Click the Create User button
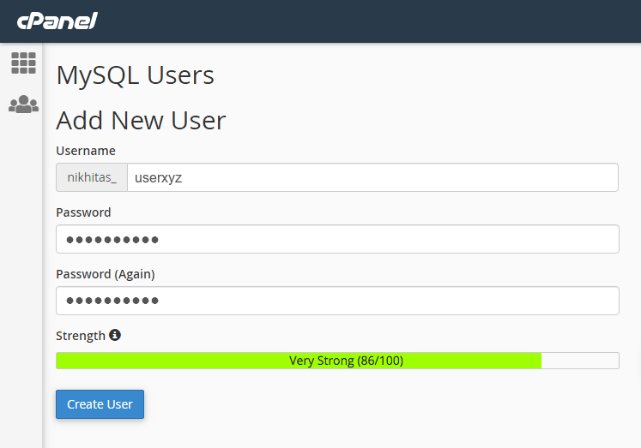 click(100, 404)
